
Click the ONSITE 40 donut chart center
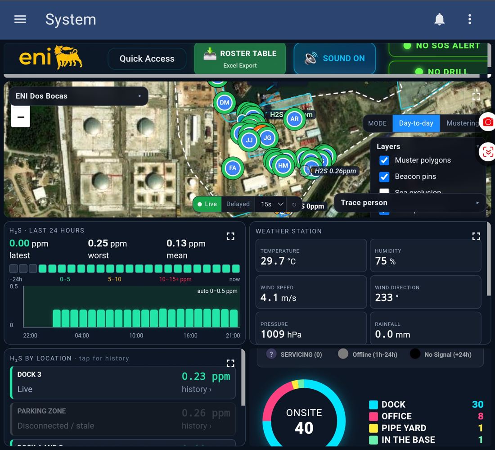point(304,421)
